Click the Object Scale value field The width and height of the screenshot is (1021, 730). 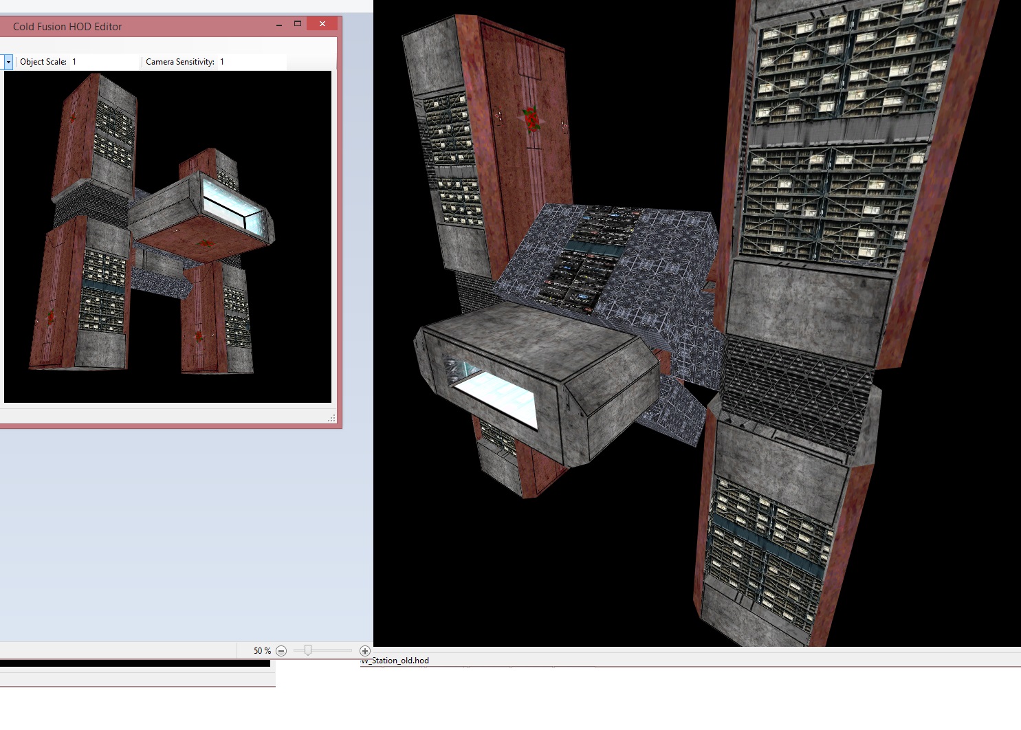103,62
